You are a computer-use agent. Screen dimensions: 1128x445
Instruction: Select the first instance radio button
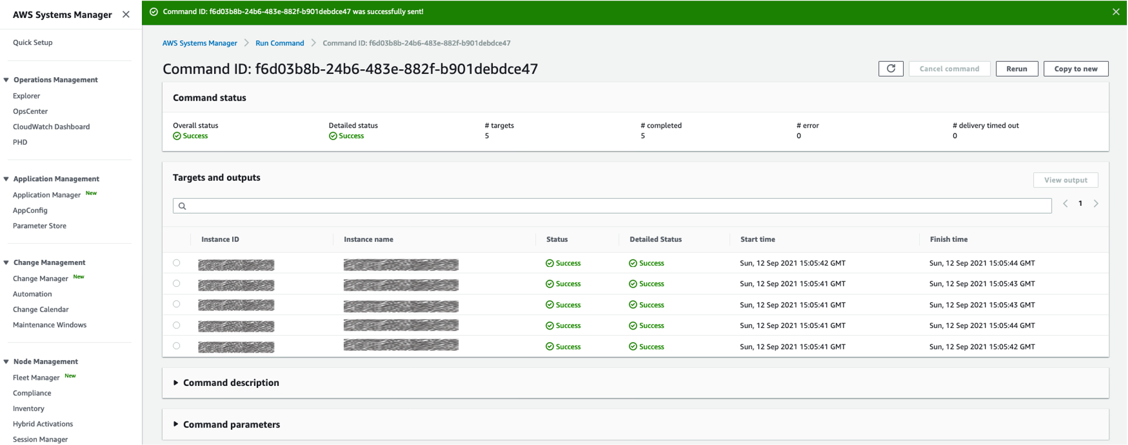pyautogui.click(x=176, y=263)
